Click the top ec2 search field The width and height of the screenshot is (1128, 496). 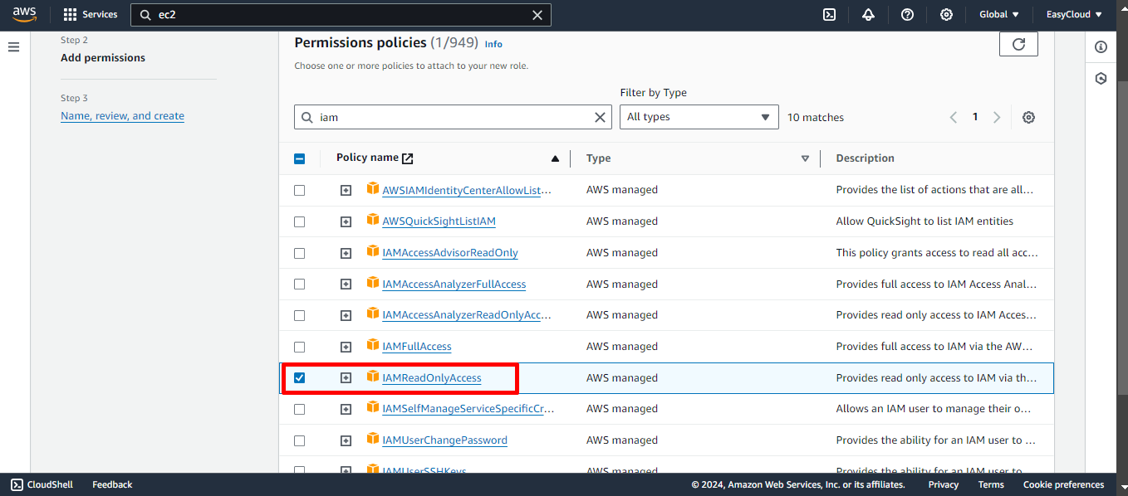[341, 15]
